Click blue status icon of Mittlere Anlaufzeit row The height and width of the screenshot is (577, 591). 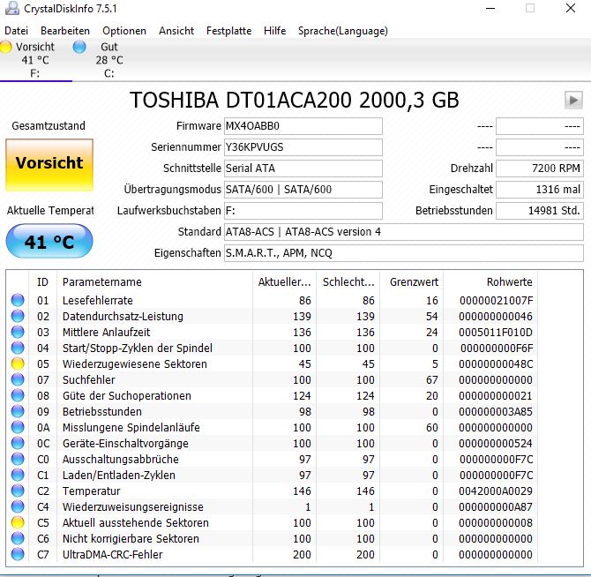pyautogui.click(x=18, y=332)
